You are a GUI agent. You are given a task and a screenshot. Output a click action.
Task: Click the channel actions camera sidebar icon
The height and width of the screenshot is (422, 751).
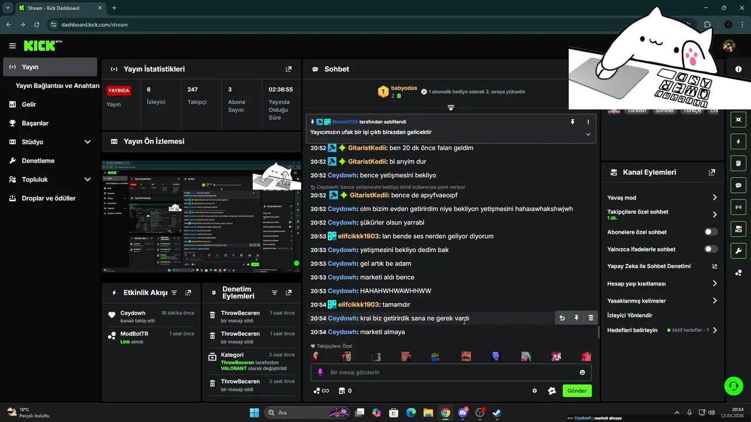coord(738,229)
